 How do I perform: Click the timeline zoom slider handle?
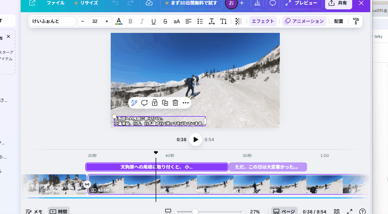(195, 211)
